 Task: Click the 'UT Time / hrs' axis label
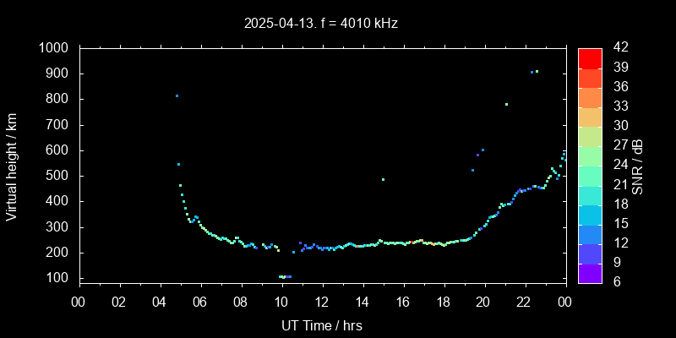point(321,325)
